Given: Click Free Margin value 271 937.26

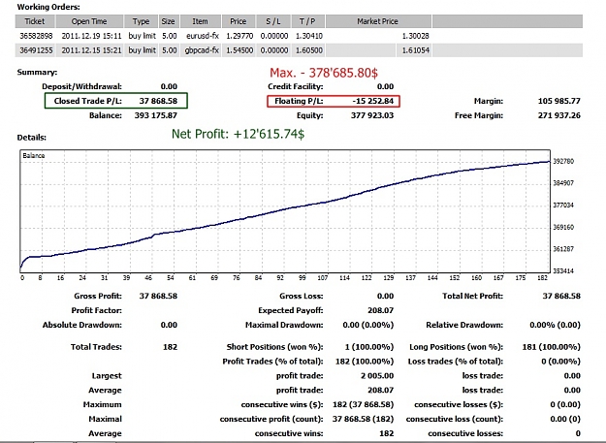Looking at the screenshot, I should pyautogui.click(x=559, y=115).
